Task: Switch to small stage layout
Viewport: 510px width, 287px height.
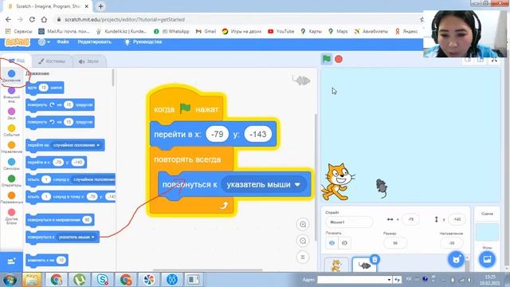Action: (468, 60)
